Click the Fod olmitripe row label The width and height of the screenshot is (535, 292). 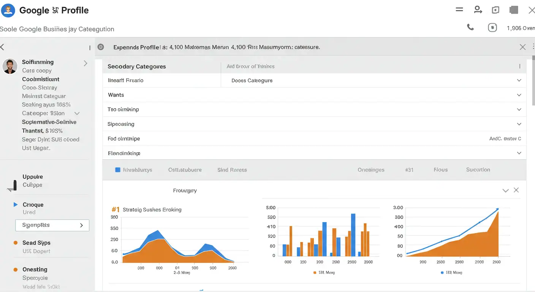[x=124, y=139]
